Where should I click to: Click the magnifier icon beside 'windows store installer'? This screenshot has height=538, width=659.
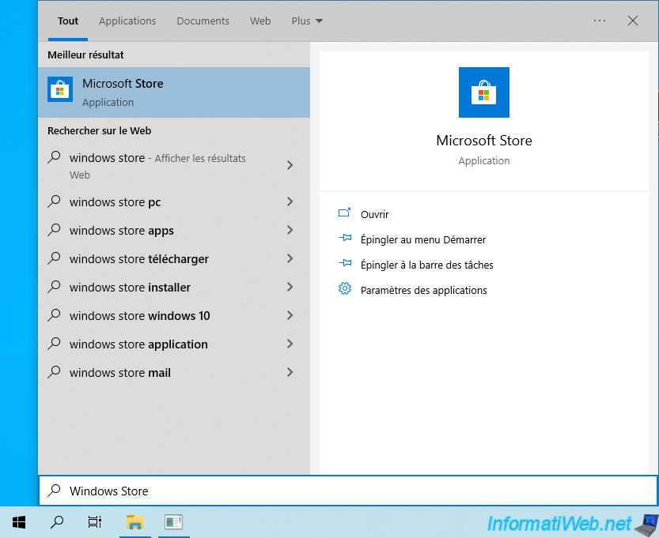(x=55, y=287)
